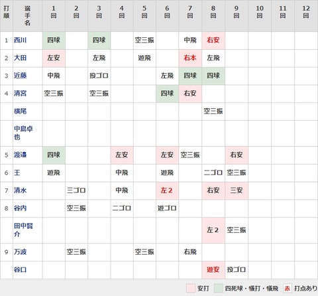Open player 大田's profile link
The width and height of the screenshot is (318, 296).
tap(20, 58)
